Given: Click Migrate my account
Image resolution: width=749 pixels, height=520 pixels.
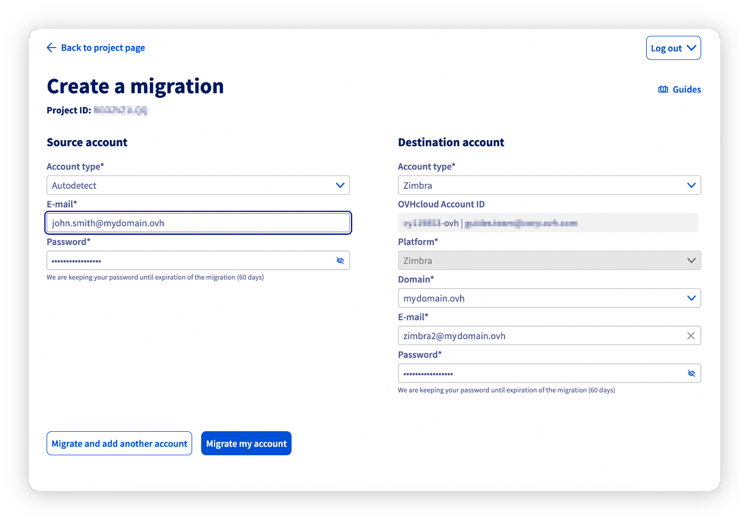Looking at the screenshot, I should tap(246, 443).
